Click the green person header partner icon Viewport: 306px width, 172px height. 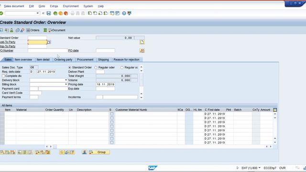[11, 30]
